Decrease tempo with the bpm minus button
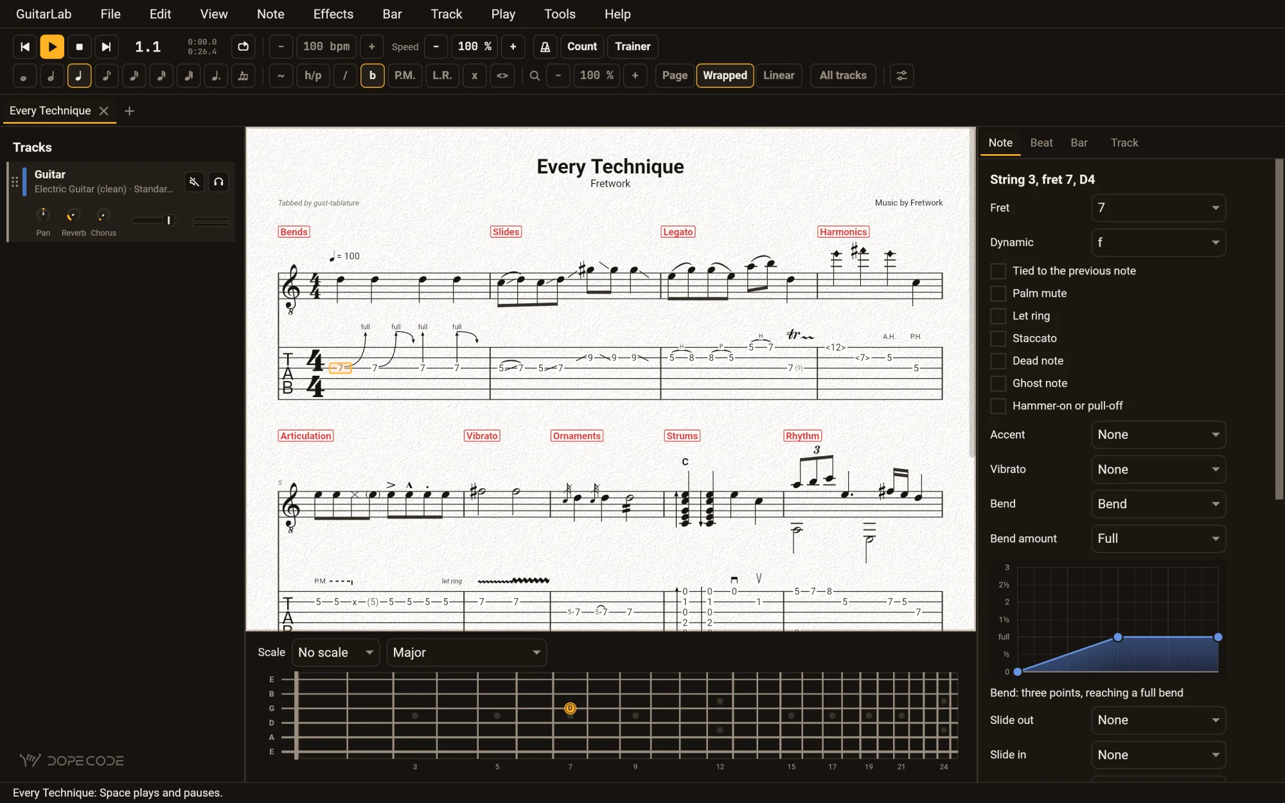The image size is (1285, 803). [281, 46]
